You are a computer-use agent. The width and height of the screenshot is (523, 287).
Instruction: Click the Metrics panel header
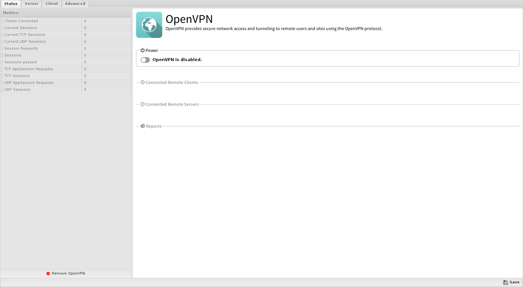pyautogui.click(x=66, y=13)
